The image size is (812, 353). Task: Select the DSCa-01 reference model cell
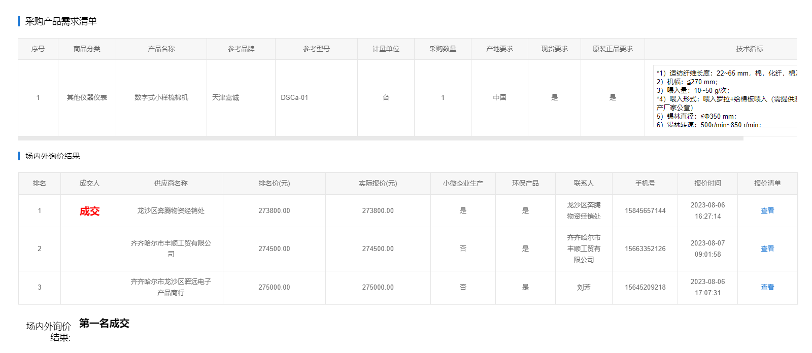pyautogui.click(x=294, y=97)
